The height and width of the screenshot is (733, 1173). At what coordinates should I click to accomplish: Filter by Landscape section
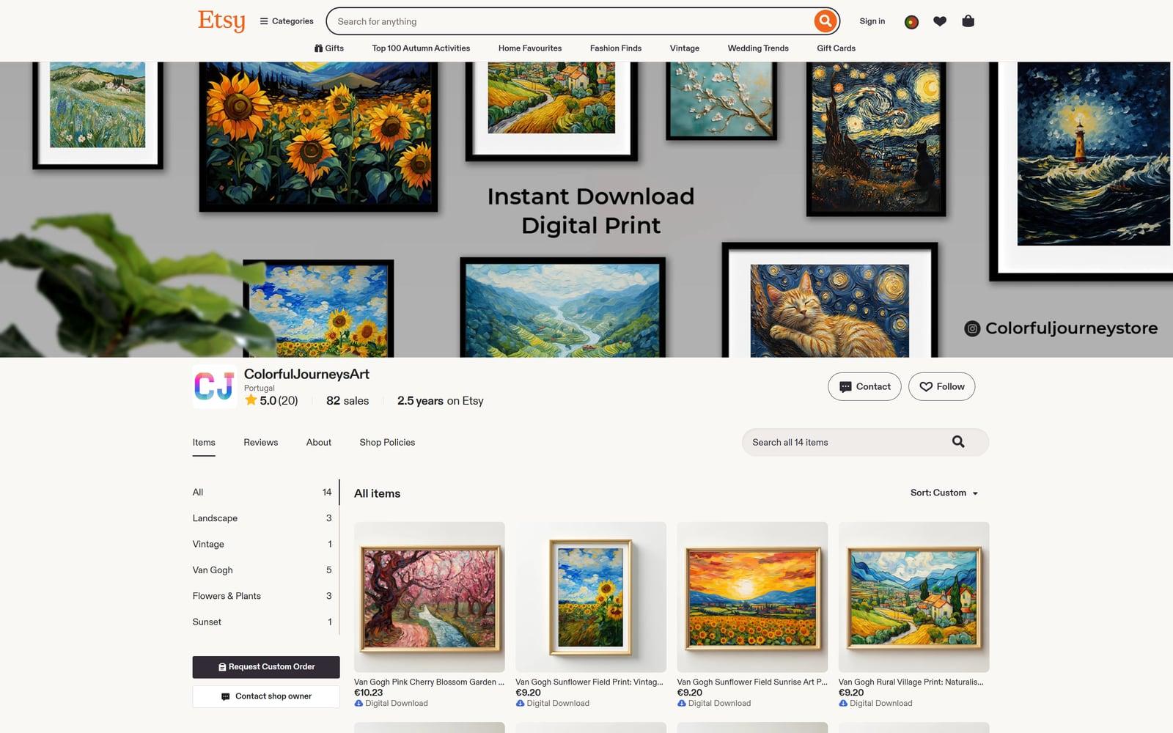pyautogui.click(x=262, y=518)
